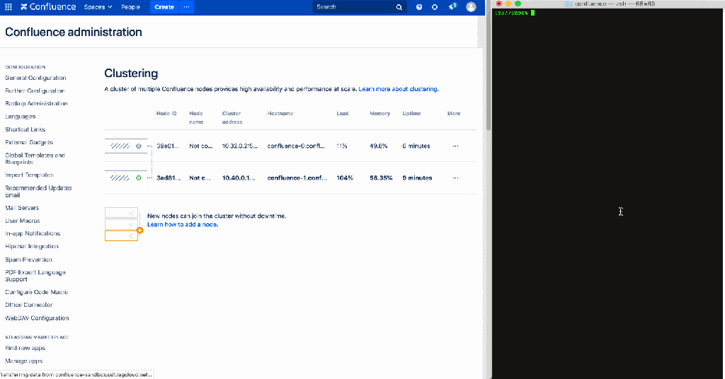Open the ellipsis menu beside Create
This screenshot has width=725, height=379.
coord(186,7)
